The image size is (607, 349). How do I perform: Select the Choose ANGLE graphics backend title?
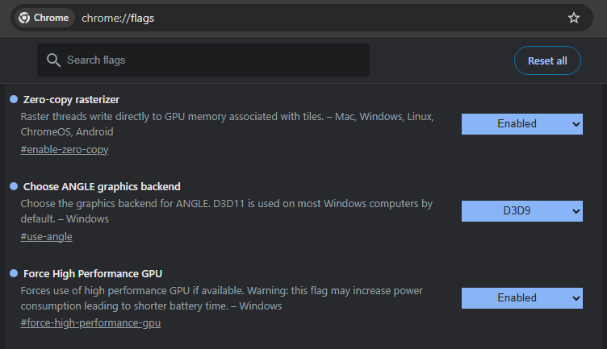pyautogui.click(x=102, y=186)
